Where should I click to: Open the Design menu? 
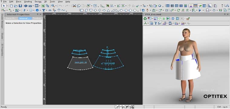pyautogui.click(x=38, y=2)
